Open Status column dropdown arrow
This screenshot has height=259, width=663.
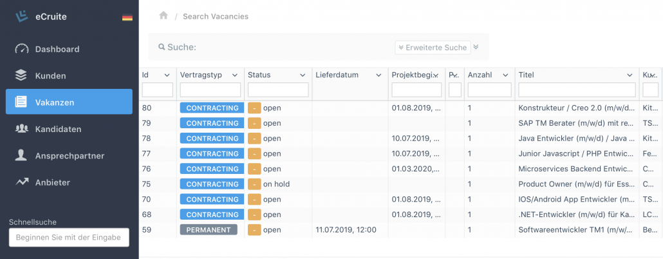click(x=303, y=75)
